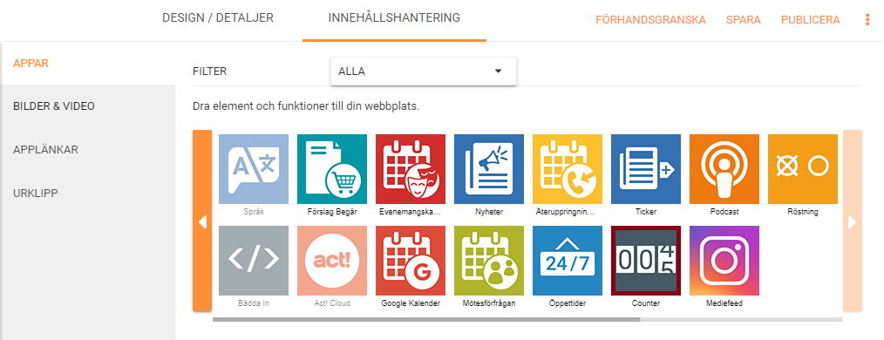Open the three-dot more options menu
Screen dimensions: 884x340
coord(867,20)
